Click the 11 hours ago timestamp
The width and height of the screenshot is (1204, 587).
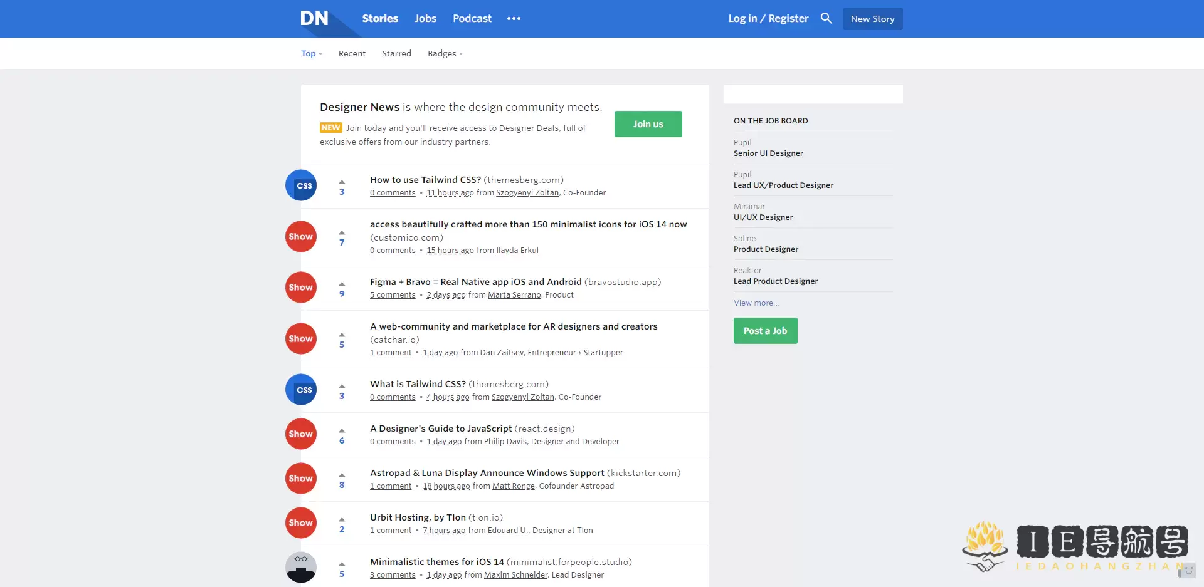450,193
